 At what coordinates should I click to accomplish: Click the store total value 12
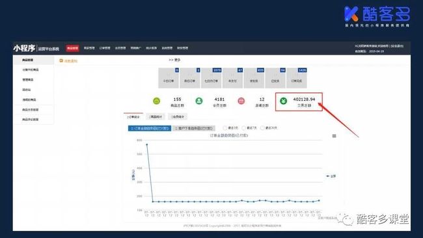pyautogui.click(x=262, y=99)
